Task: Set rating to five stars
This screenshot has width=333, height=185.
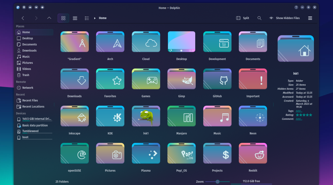Action: [x=311, y=115]
